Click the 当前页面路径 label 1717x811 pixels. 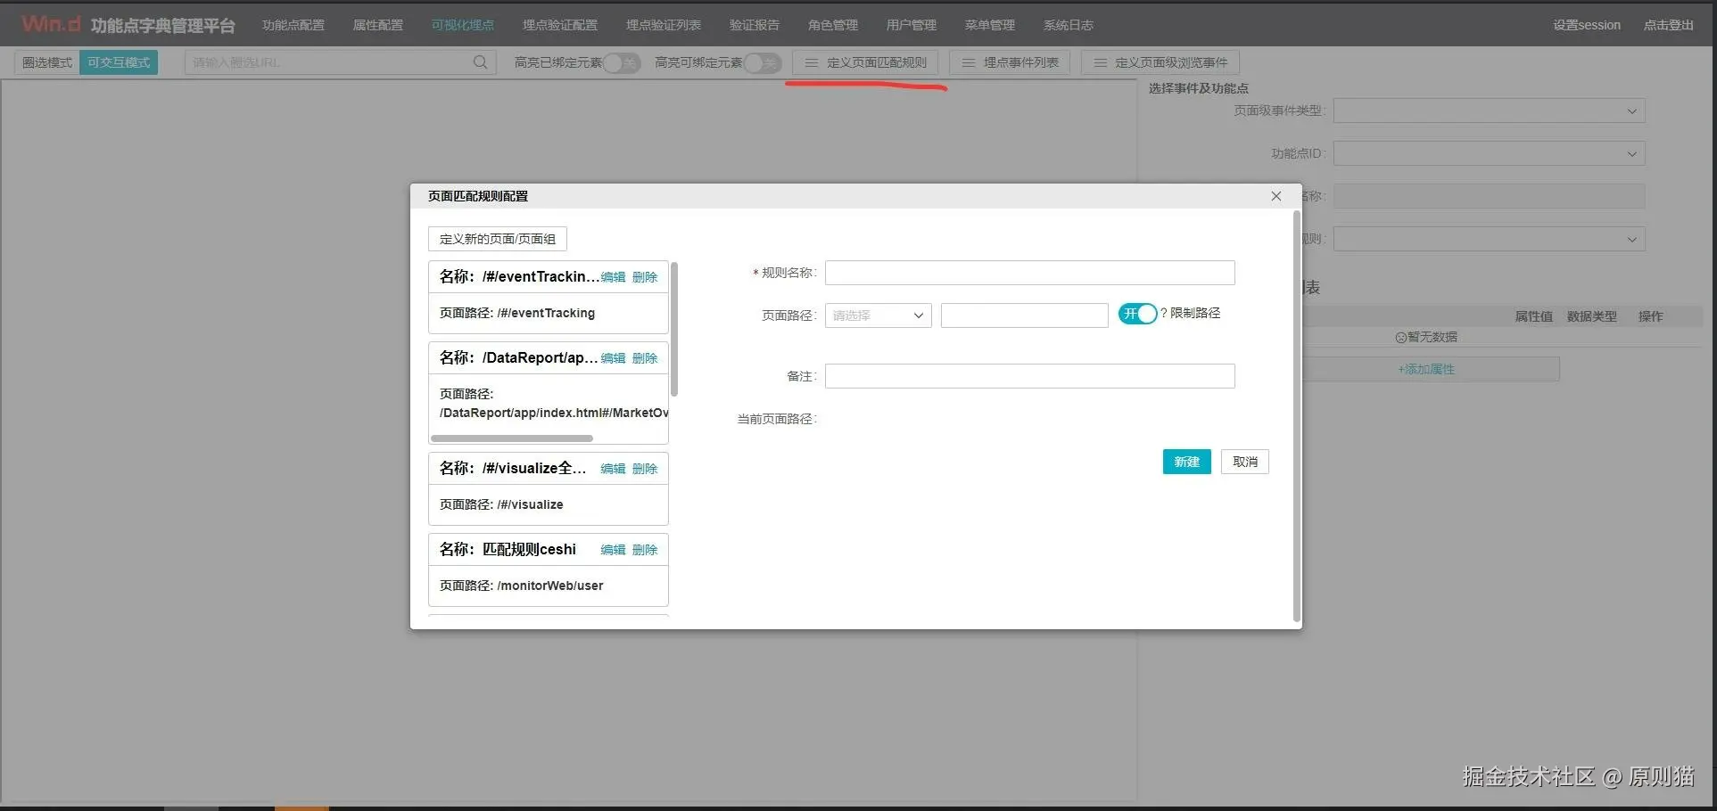[777, 419]
